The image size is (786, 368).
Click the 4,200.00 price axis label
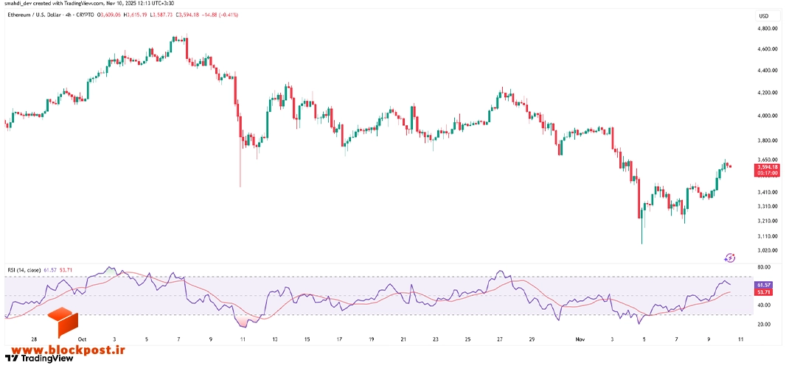(768, 93)
